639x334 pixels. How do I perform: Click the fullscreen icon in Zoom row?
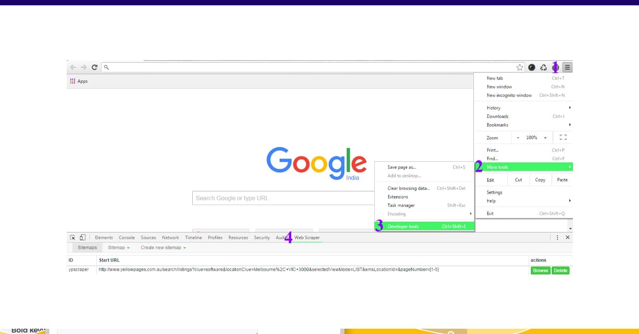[563, 138]
